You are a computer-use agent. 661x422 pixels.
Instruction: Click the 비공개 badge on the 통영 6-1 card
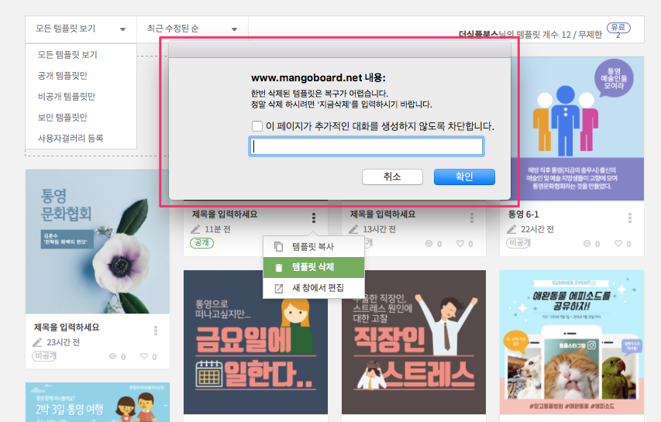(x=518, y=243)
